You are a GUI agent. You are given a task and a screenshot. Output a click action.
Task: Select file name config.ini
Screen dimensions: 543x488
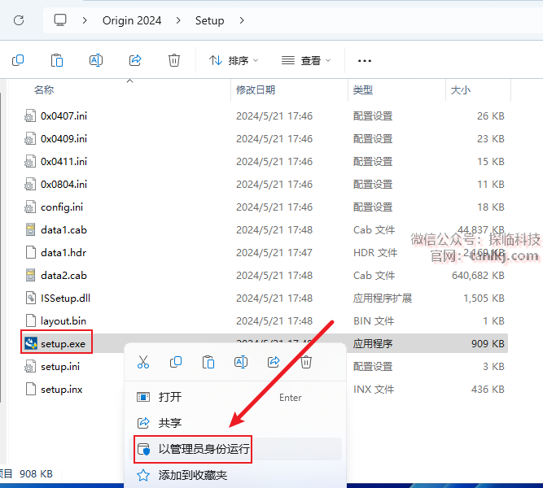[62, 207]
